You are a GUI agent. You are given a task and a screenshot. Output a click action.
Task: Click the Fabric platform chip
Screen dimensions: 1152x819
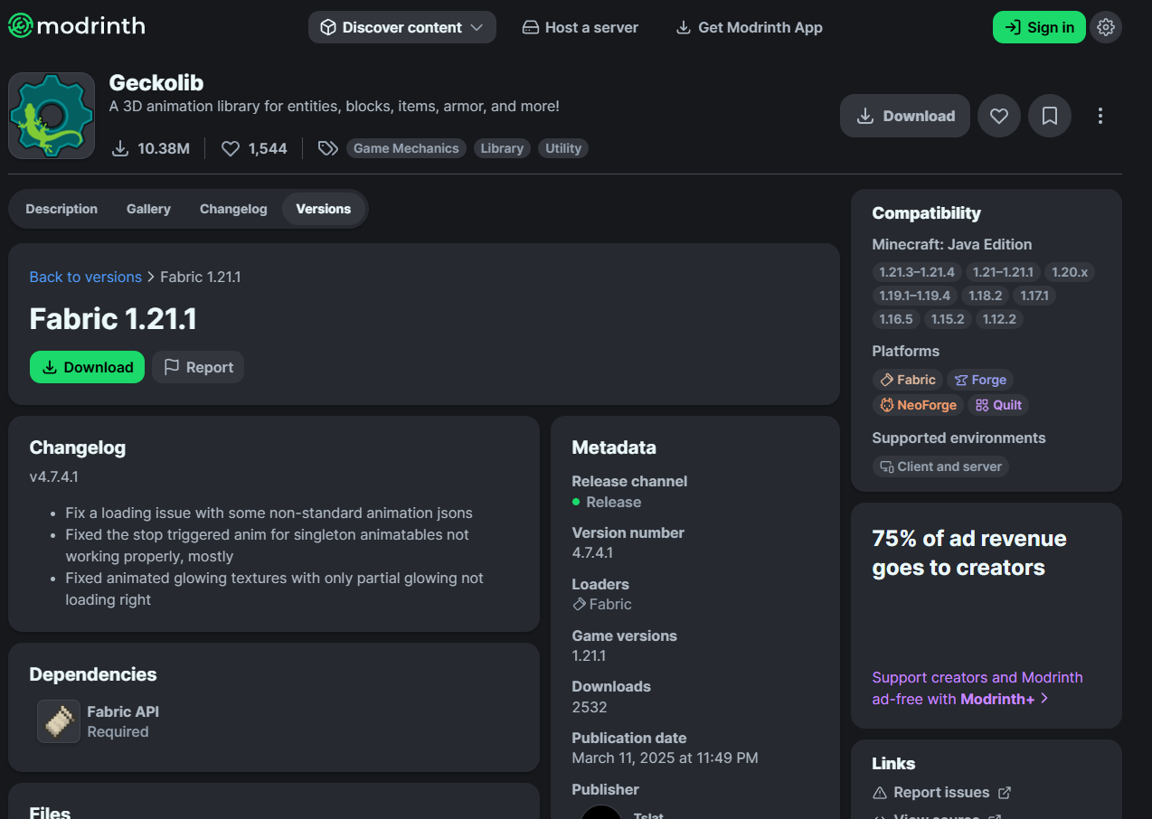pyautogui.click(x=908, y=380)
